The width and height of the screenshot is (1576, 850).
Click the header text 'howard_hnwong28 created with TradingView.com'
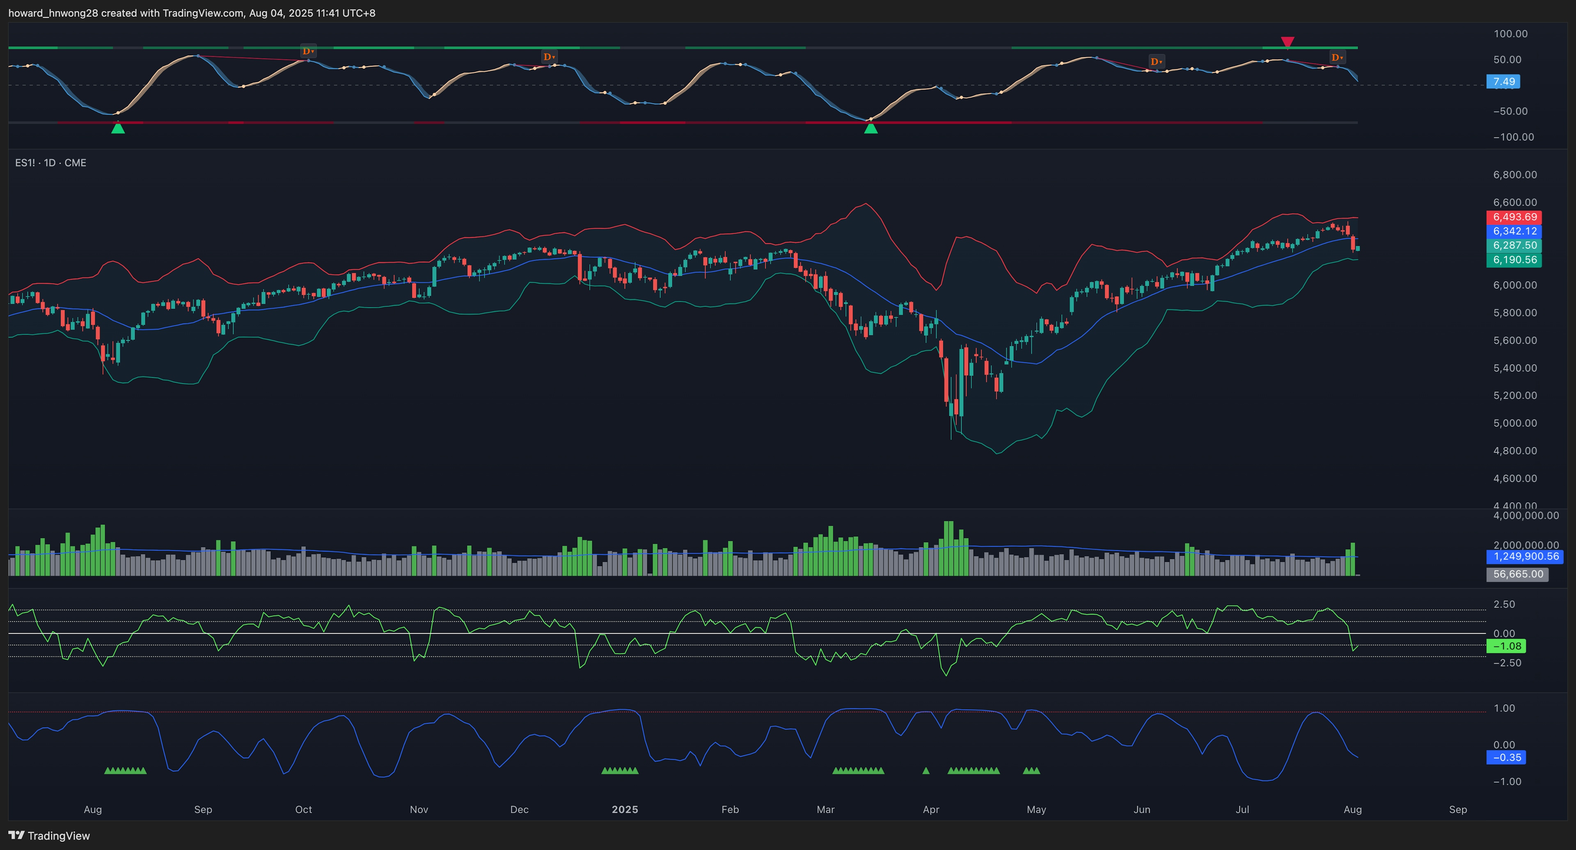click(x=126, y=13)
